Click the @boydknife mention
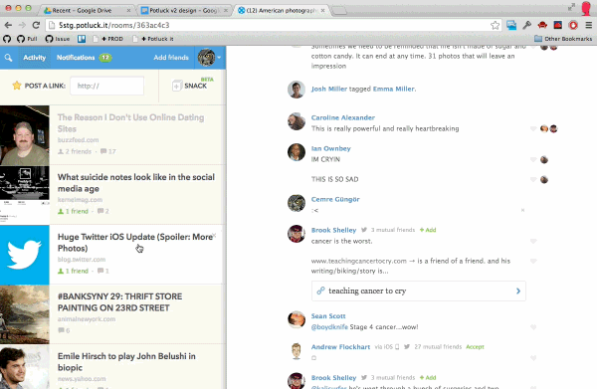 point(329,327)
